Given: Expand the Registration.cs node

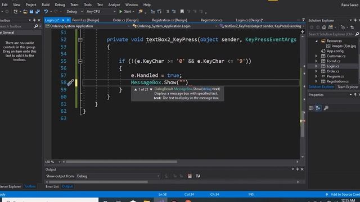Looking at the screenshot, I should [316, 81].
